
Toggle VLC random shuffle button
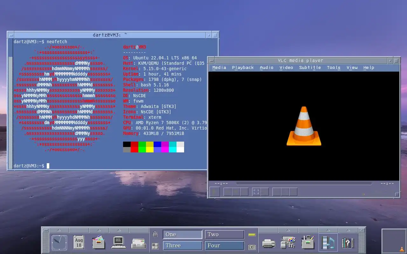click(x=293, y=192)
